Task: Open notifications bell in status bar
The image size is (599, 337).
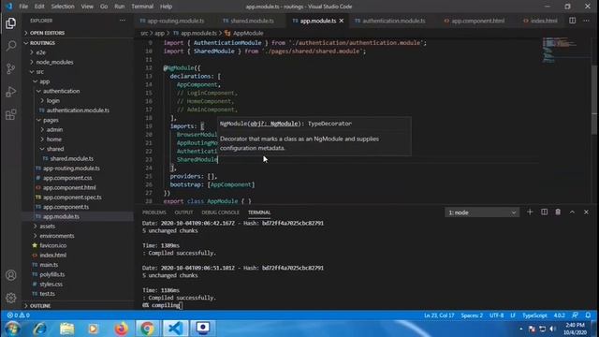Action: coord(589,315)
